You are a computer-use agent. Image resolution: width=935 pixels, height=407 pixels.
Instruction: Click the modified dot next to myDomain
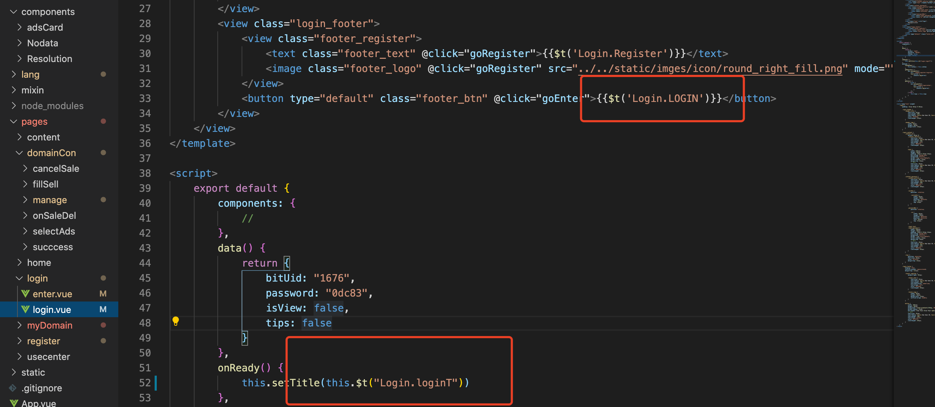[103, 325]
